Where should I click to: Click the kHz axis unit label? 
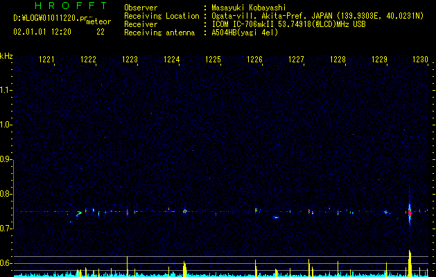(6, 56)
